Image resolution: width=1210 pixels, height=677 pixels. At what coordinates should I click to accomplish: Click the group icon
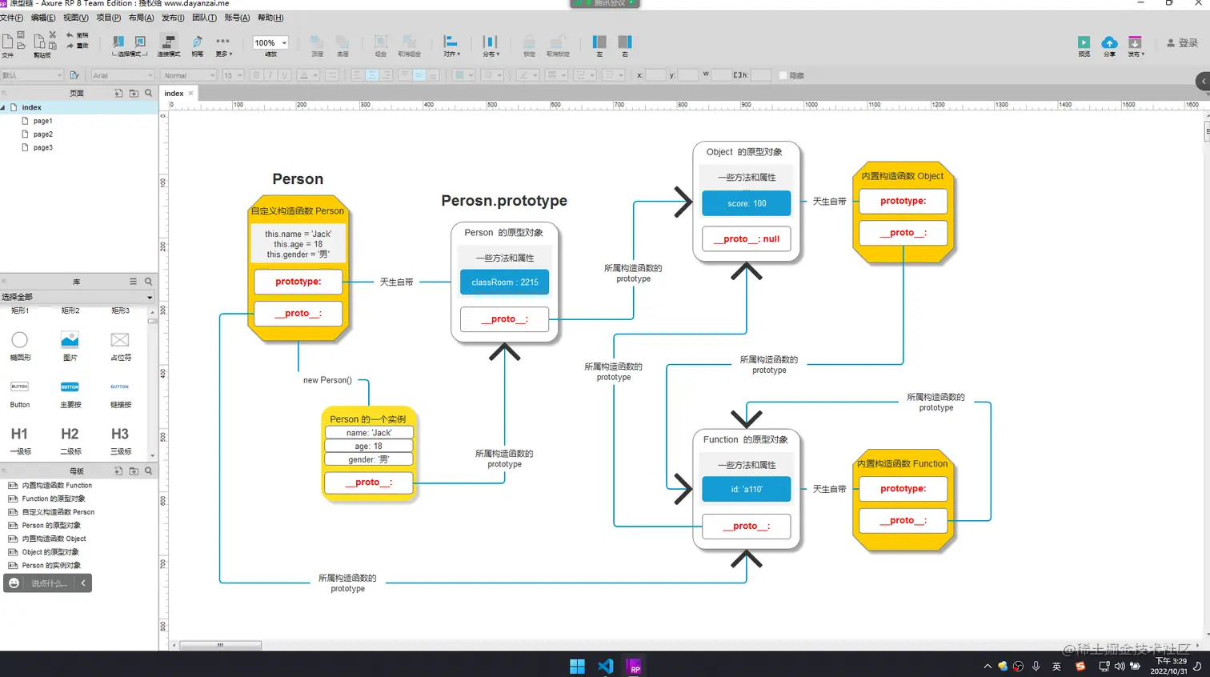point(381,42)
